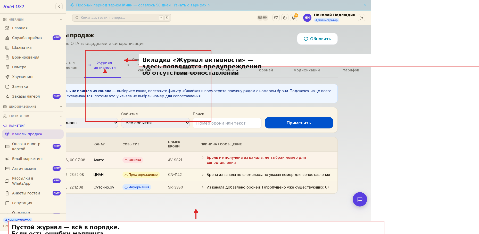Open Заметки in sidebar
The height and width of the screenshot is (234, 479).
tap(33, 87)
